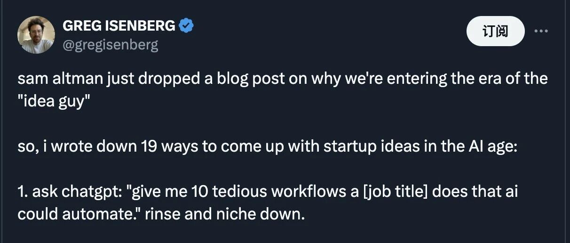This screenshot has height=243, width=570.
Task: Click the 订阅 subscribe button
Action: (495, 31)
